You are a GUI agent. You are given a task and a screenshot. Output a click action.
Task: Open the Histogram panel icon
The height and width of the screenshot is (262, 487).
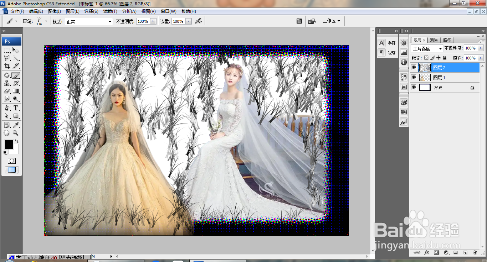tap(404, 52)
